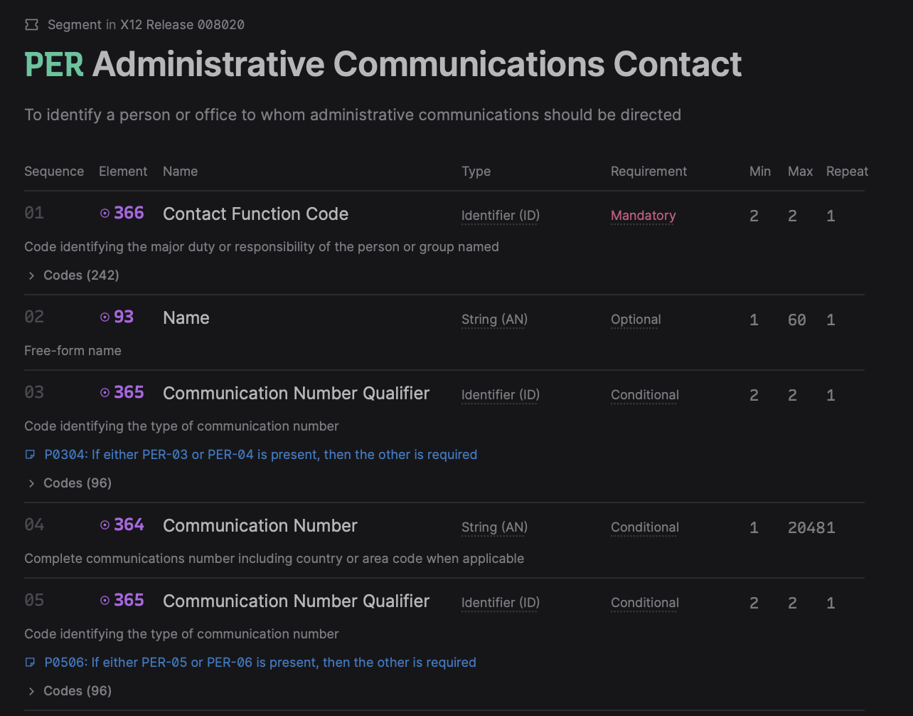Click the segment icon beside "Segment in X12"
913x716 pixels.
pos(31,25)
